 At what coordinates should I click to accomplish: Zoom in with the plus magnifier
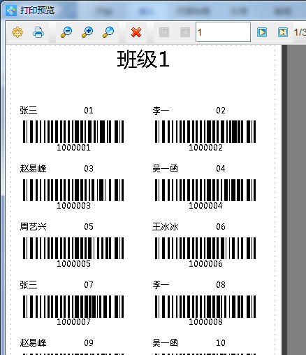point(87,32)
